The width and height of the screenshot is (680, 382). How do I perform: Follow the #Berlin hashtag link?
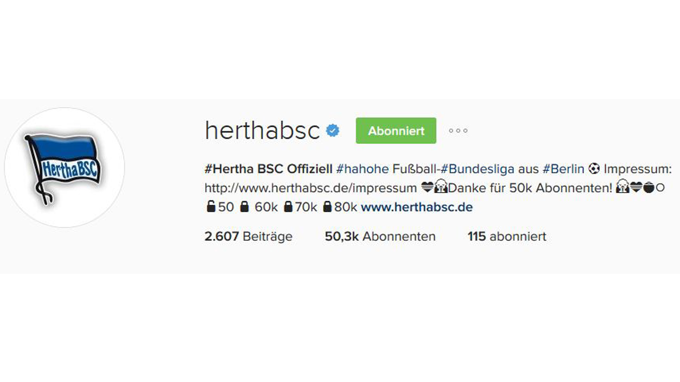pos(563,169)
